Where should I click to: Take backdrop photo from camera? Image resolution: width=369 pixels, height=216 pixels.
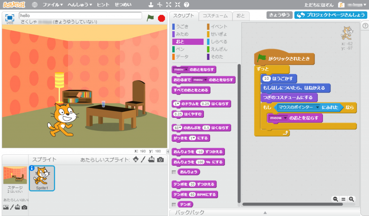(25, 207)
